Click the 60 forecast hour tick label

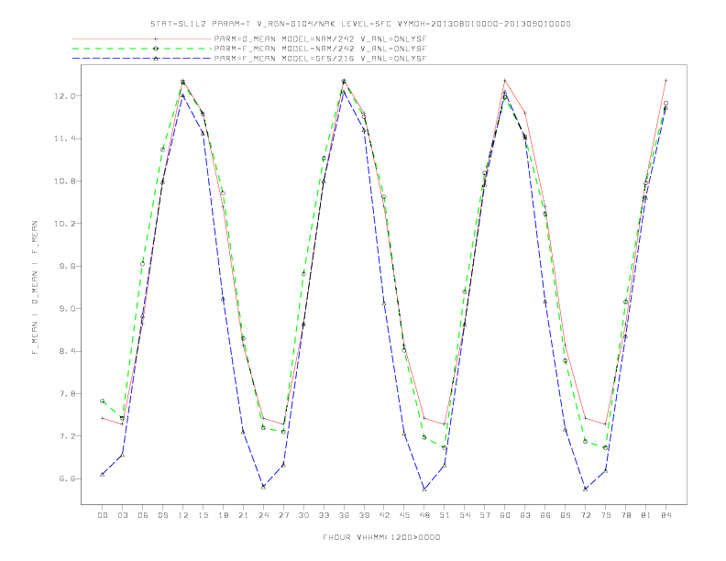[x=505, y=515]
